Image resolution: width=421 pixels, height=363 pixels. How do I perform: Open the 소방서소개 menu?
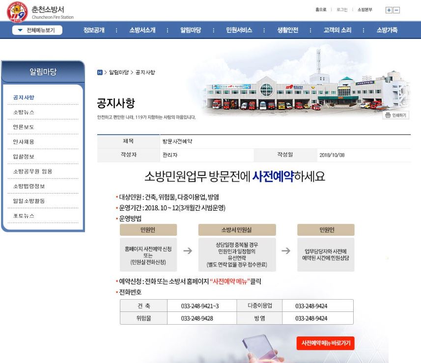(x=142, y=30)
